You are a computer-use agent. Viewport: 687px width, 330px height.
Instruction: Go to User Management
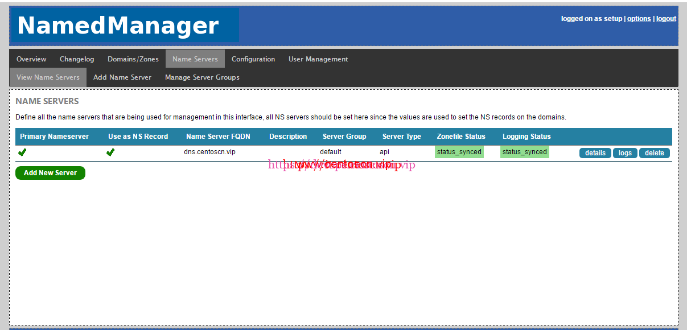coord(318,59)
